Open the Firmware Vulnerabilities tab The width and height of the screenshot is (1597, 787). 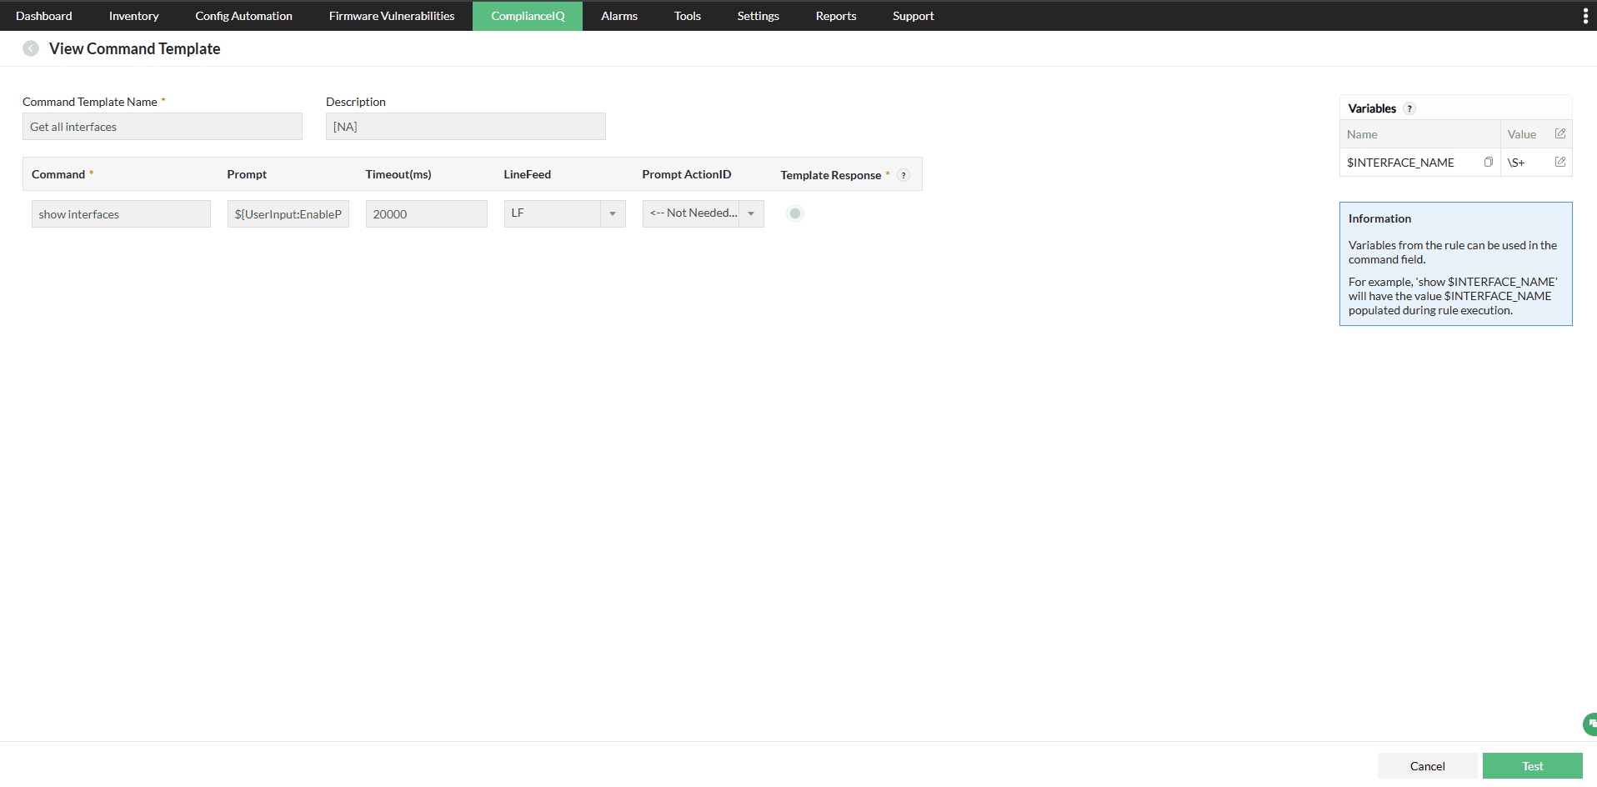point(391,15)
